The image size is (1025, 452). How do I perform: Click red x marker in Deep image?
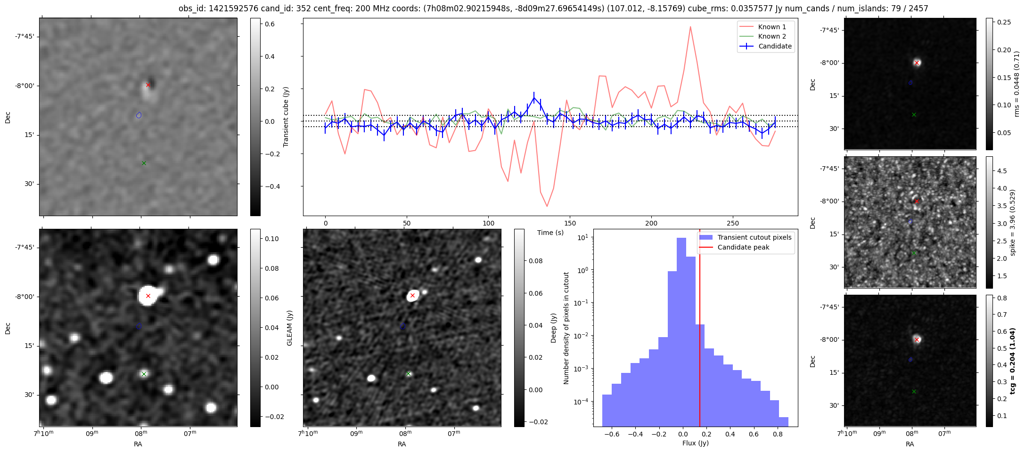click(412, 296)
